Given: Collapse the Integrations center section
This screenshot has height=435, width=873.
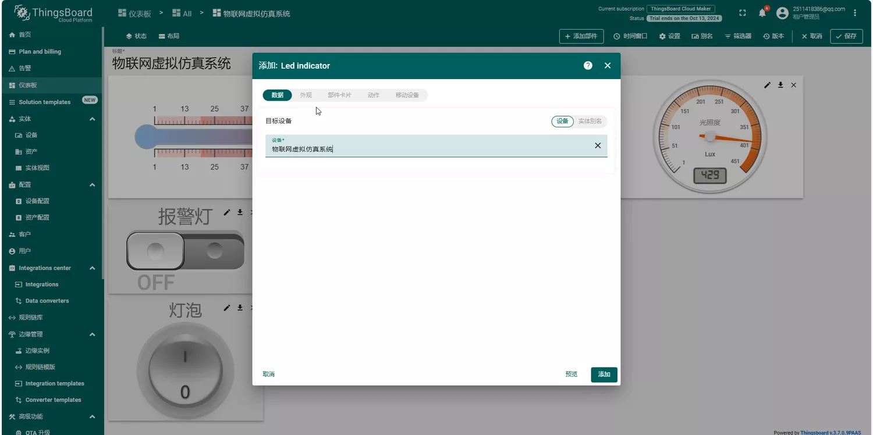Looking at the screenshot, I should coord(92,268).
